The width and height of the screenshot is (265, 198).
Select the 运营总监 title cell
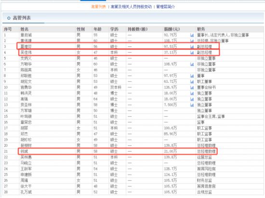click(204, 157)
